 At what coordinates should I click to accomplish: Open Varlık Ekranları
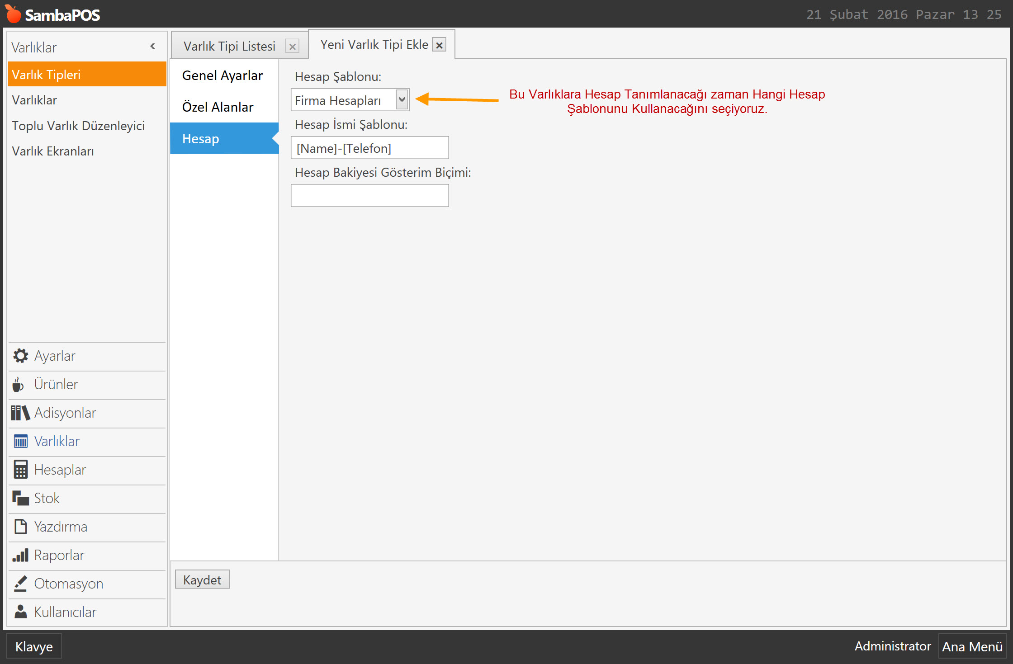(87, 151)
